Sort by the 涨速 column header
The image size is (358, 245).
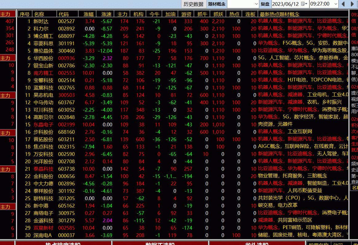coord(105,14)
